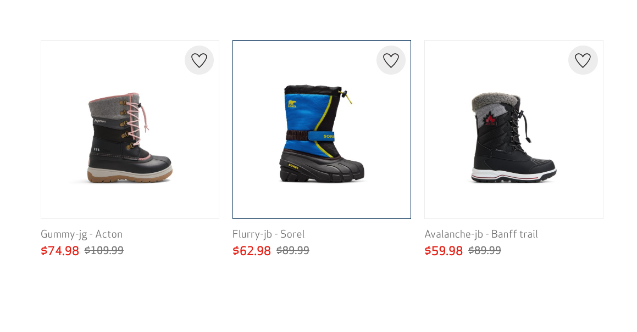Screen dimensions: 637x332
Task: Toggle wishlist heart on Avalanche-jb Banff trail
Action: coord(583,60)
